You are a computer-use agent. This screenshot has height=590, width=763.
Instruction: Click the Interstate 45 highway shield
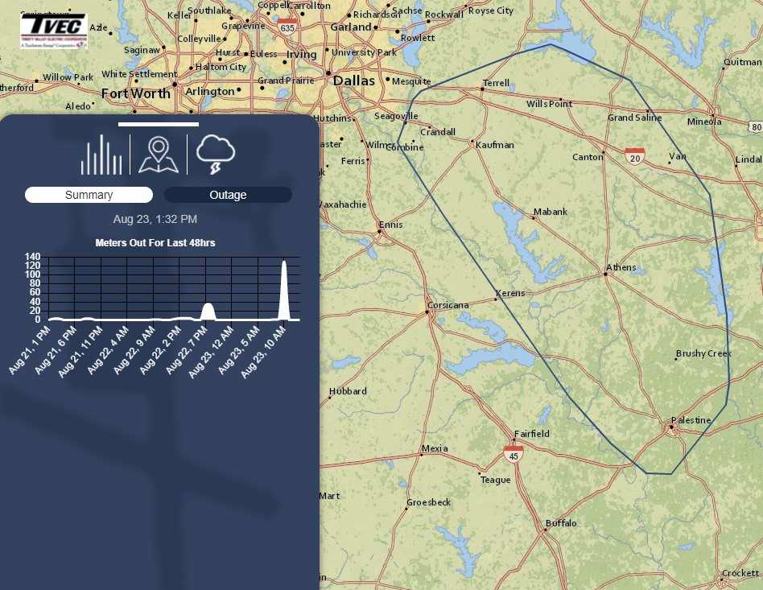[x=513, y=453]
